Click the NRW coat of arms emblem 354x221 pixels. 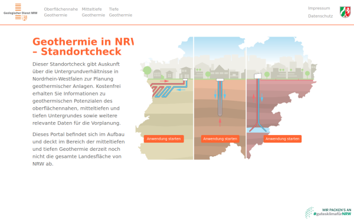click(345, 12)
